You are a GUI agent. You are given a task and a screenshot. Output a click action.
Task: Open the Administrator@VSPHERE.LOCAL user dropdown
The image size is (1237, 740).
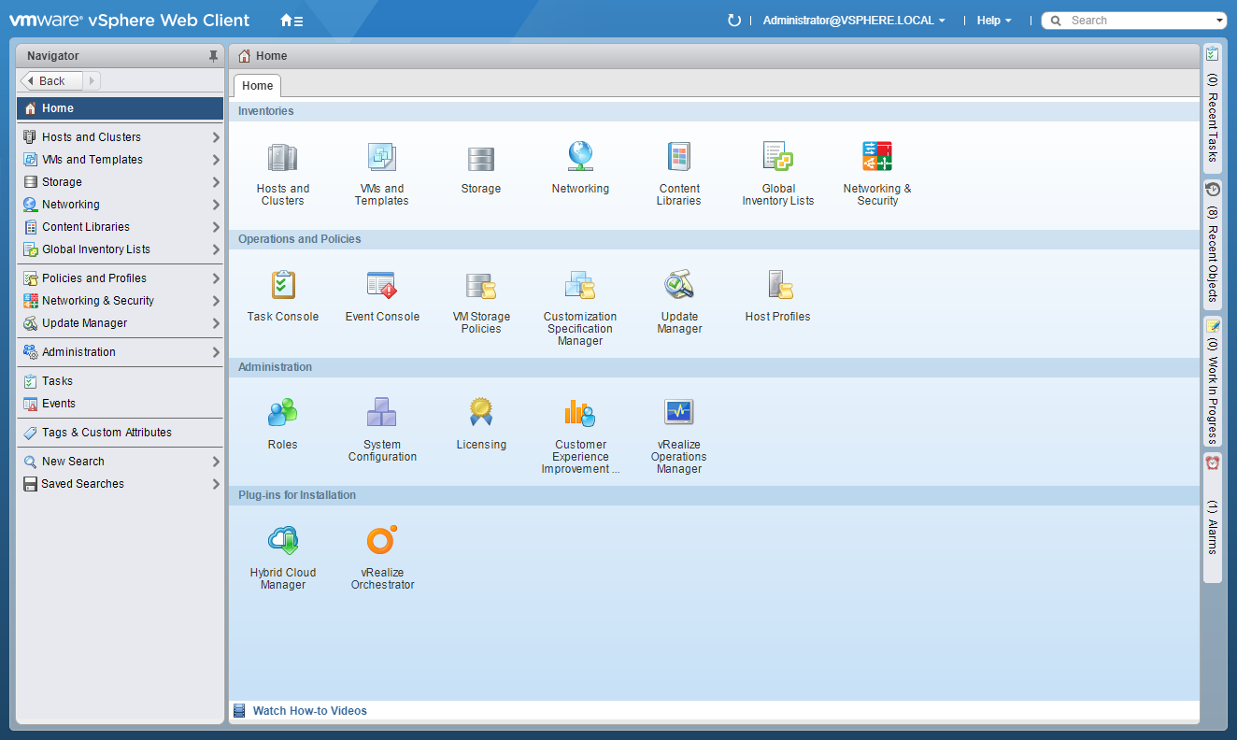tap(853, 21)
